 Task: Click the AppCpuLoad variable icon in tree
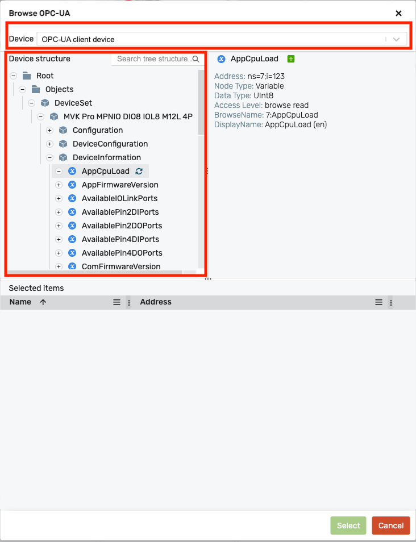pos(72,171)
